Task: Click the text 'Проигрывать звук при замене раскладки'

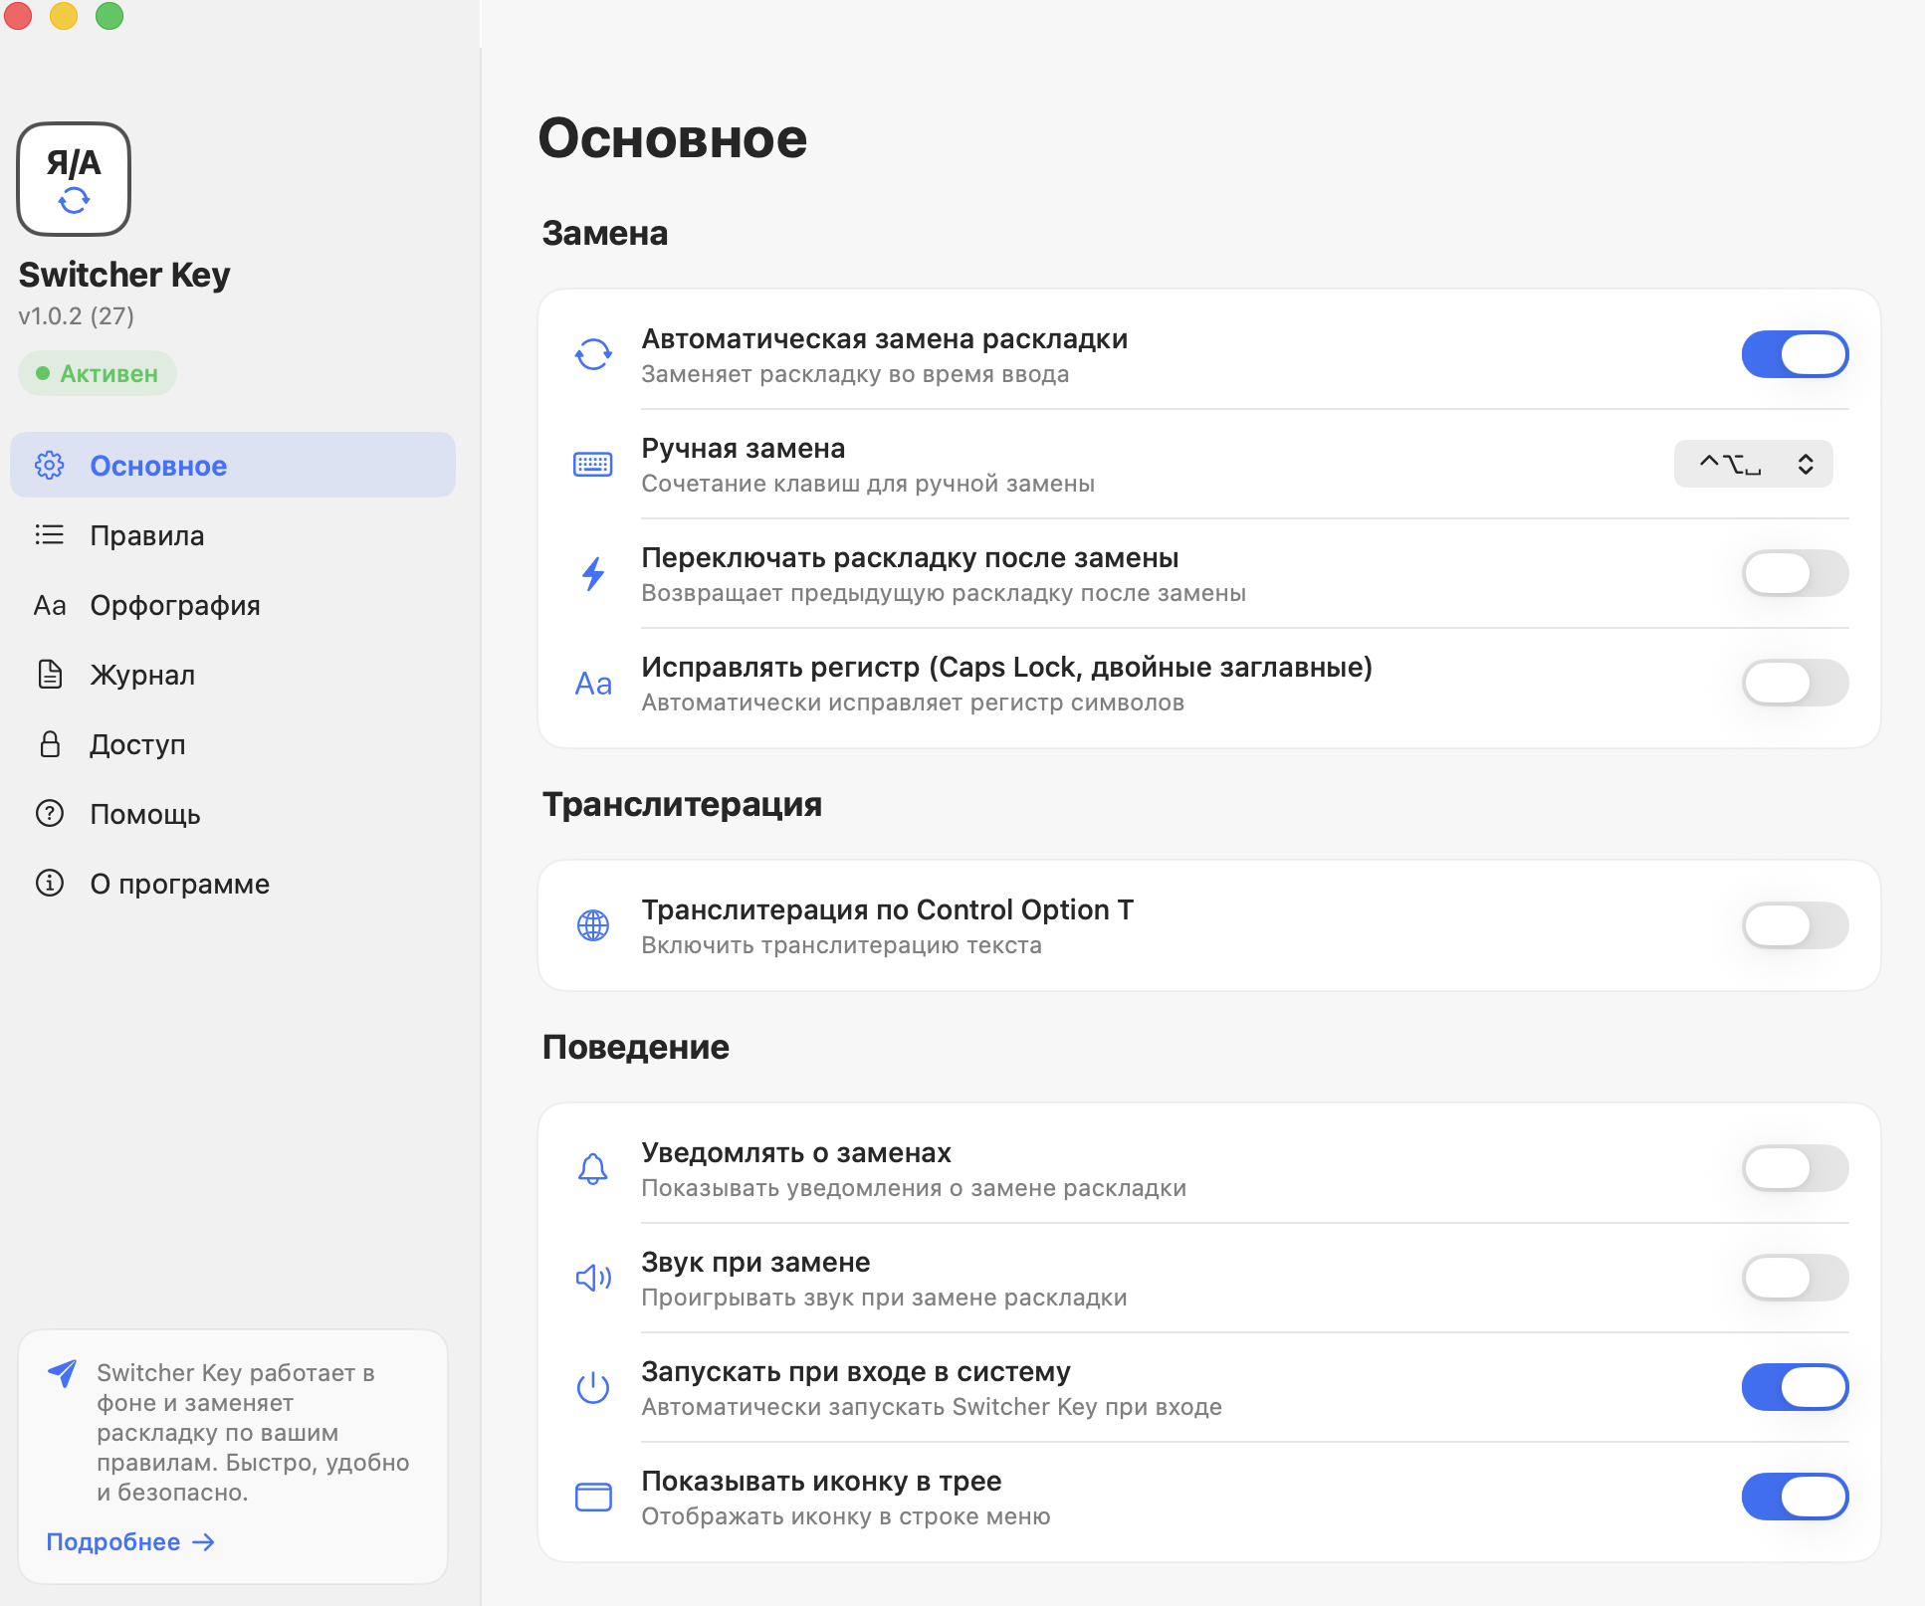Action: 884,1298
